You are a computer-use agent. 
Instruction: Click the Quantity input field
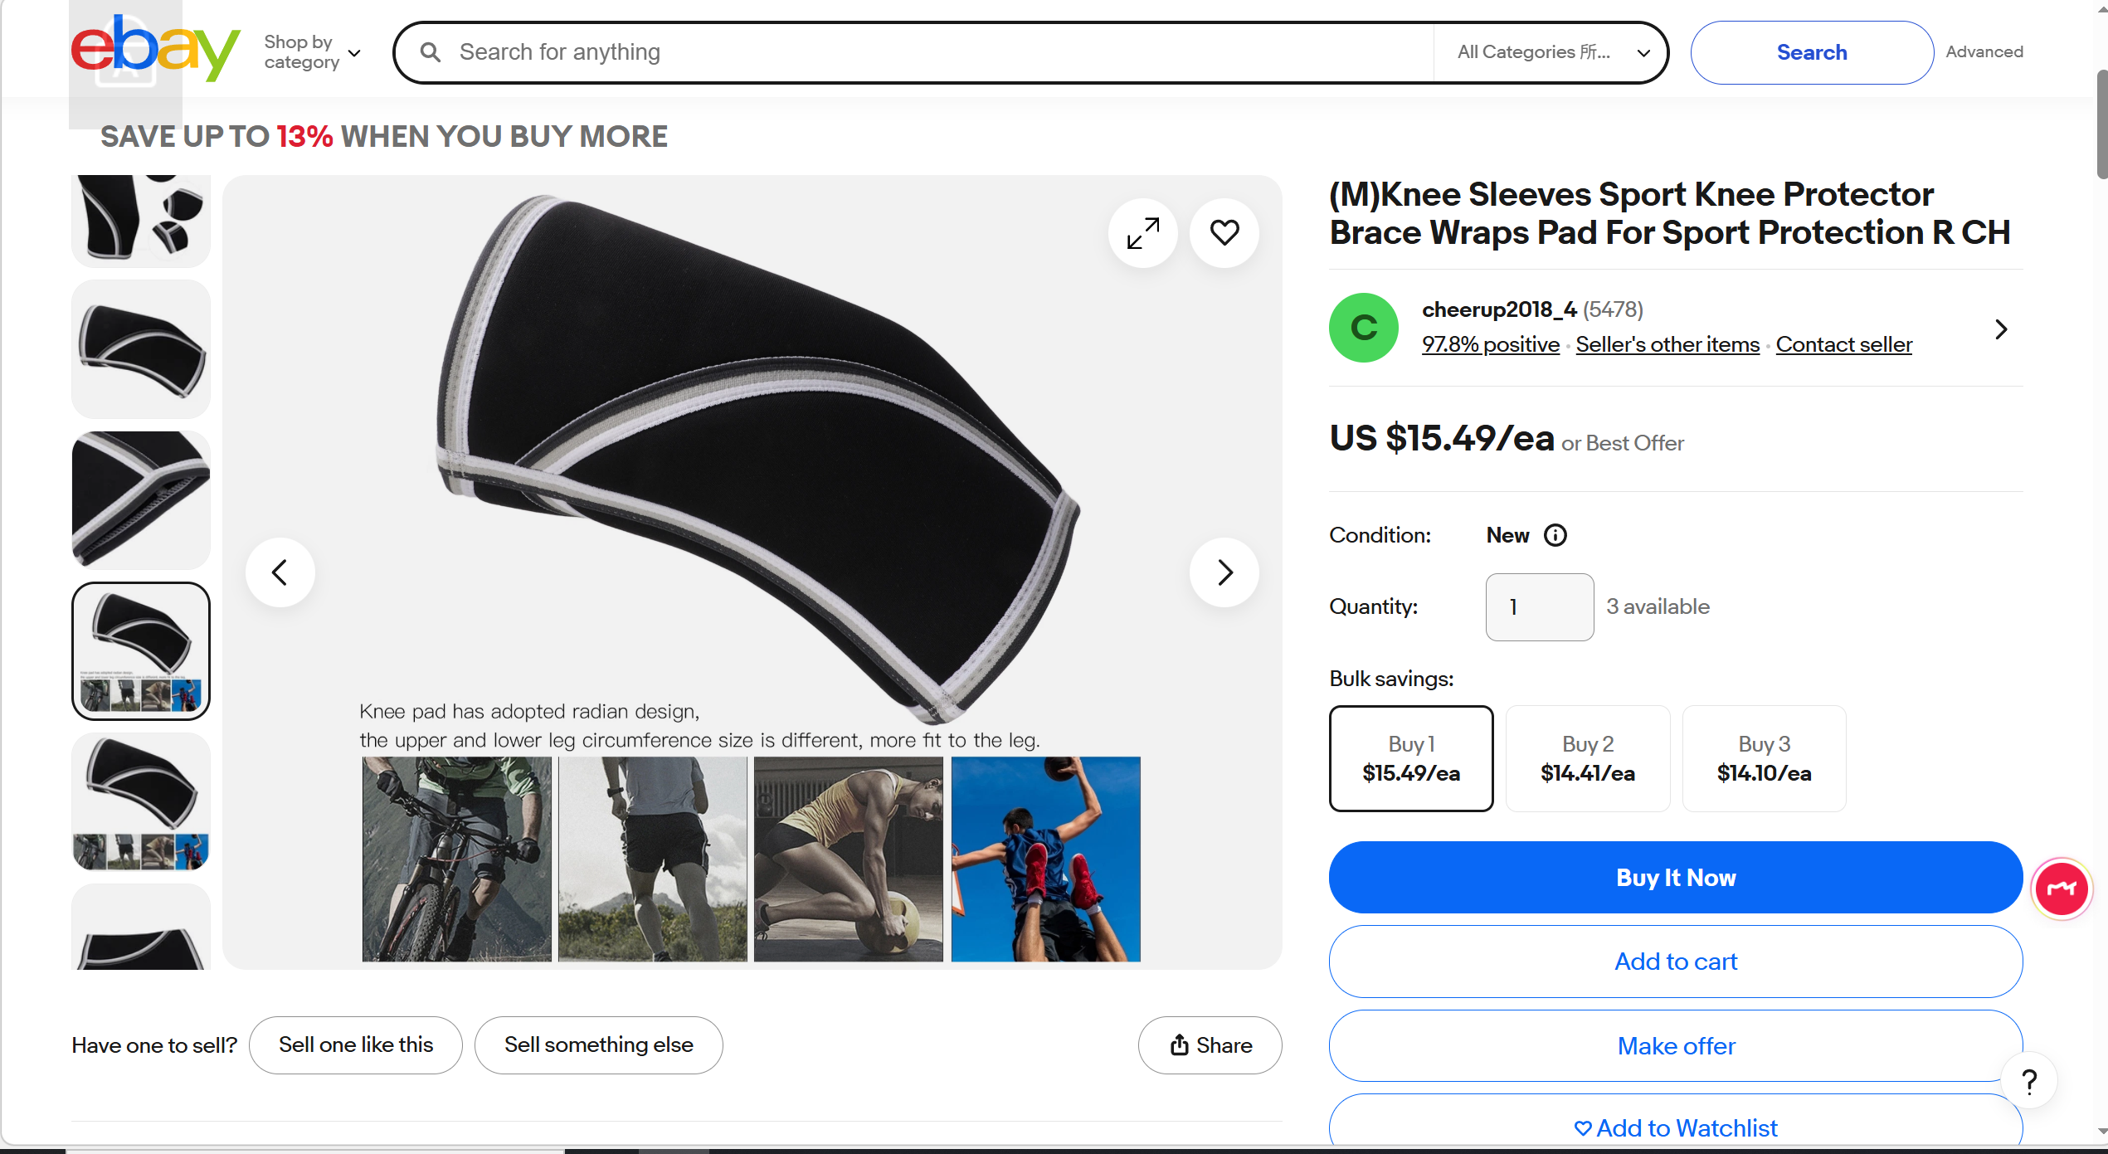[x=1539, y=607]
